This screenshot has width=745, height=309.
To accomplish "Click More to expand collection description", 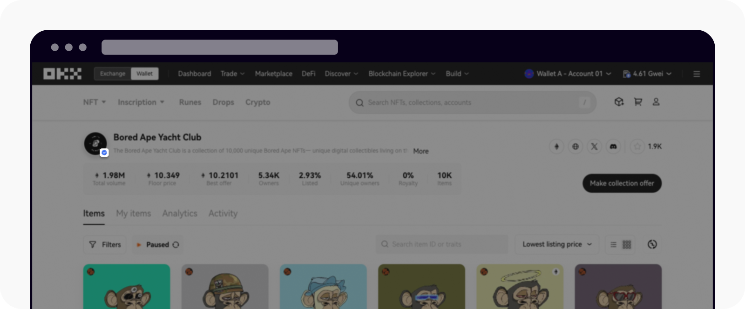I will click(x=421, y=151).
